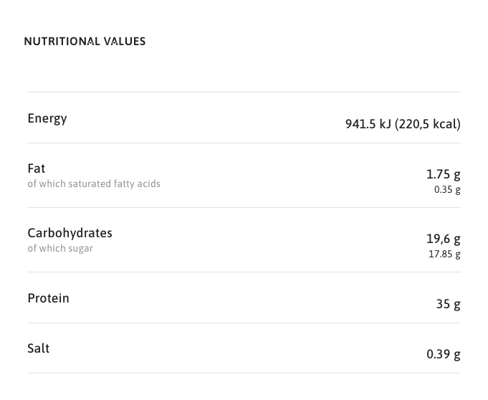Viewport: 488px width, 400px height.
Task: Select the 0.39 g salt value
Action: [x=443, y=354]
